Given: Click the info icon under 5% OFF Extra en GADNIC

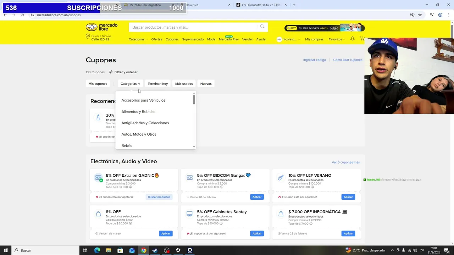Looking at the screenshot, I should coord(130,187).
